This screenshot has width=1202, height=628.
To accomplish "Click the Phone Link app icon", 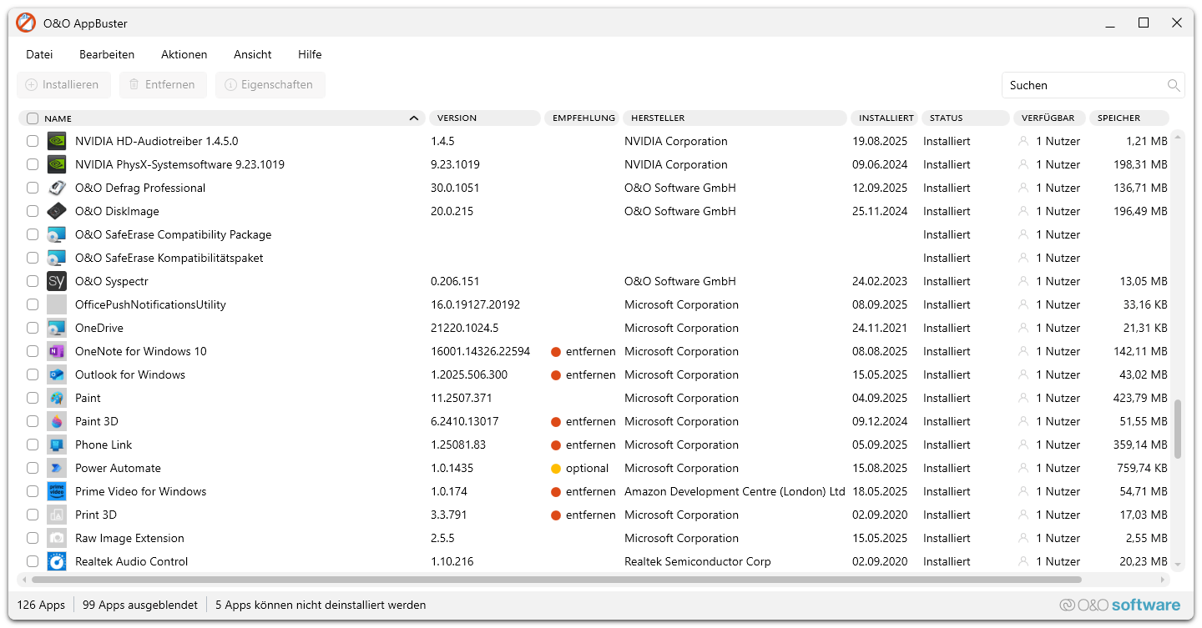I will (57, 445).
